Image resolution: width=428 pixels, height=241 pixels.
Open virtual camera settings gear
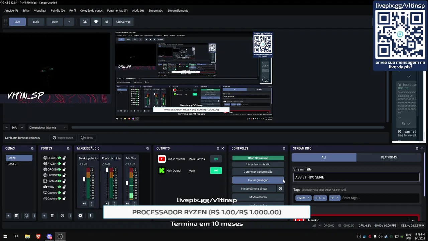[x=281, y=188]
